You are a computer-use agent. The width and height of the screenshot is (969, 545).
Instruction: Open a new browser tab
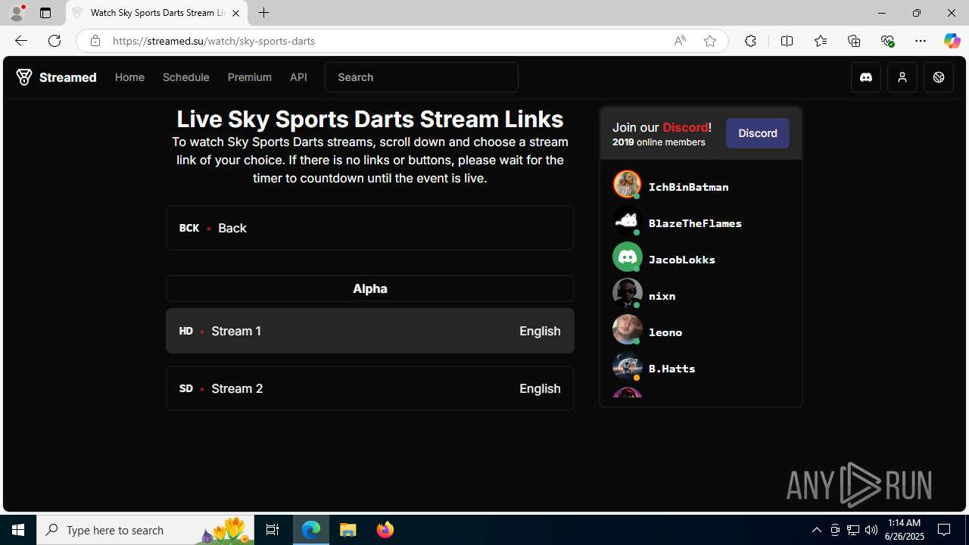click(263, 13)
